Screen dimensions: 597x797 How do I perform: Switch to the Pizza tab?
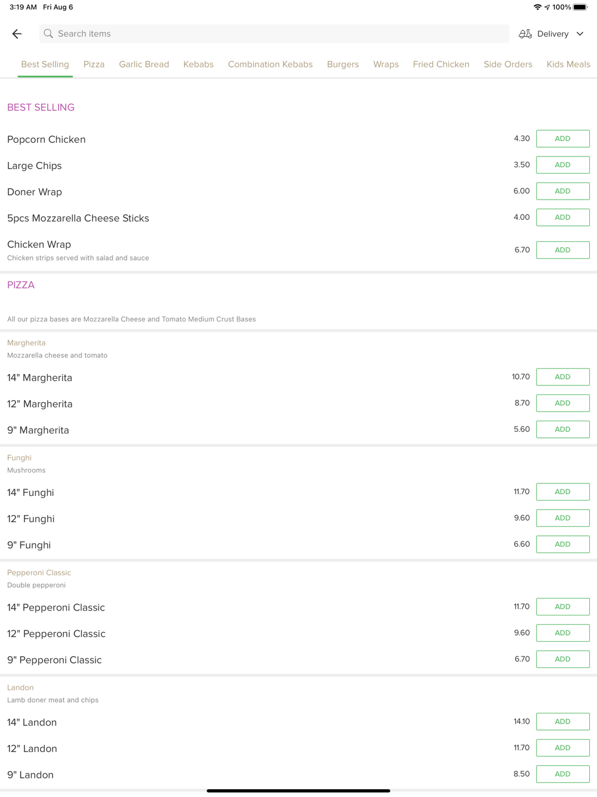94,65
